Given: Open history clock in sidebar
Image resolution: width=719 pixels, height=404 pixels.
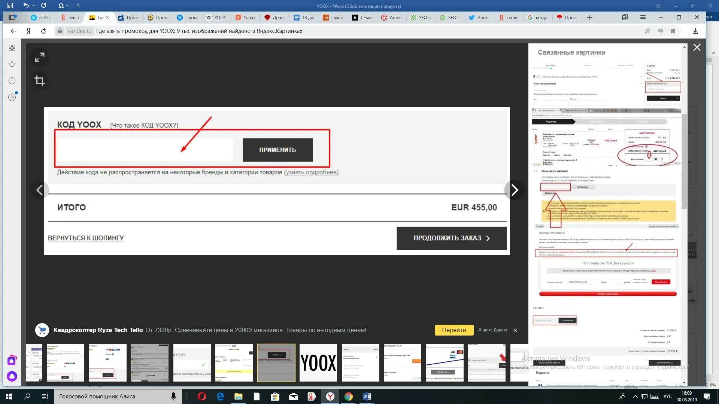Looking at the screenshot, I should pos(12,81).
